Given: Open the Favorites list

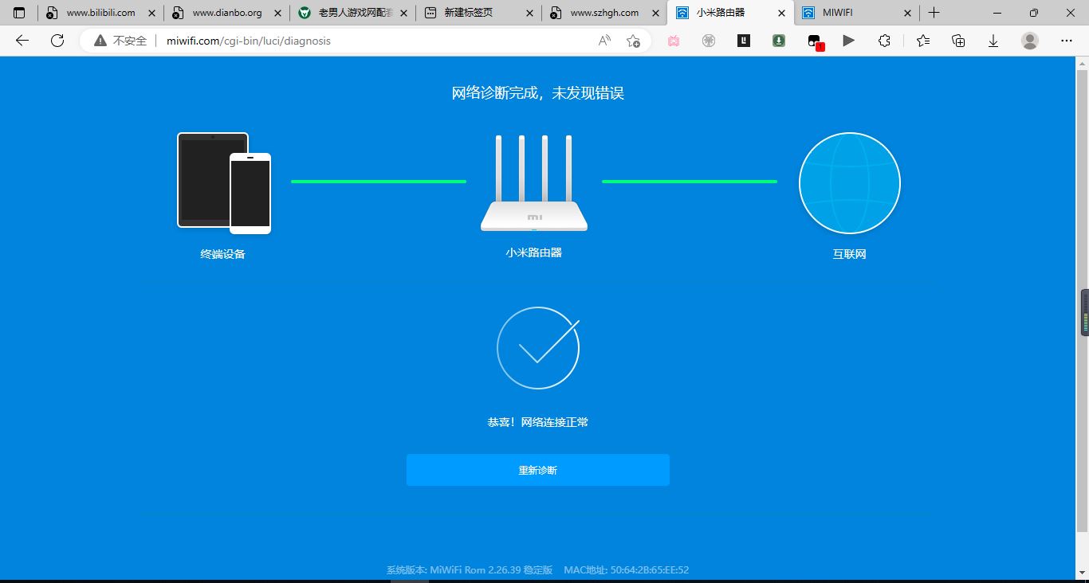Looking at the screenshot, I should click(923, 41).
